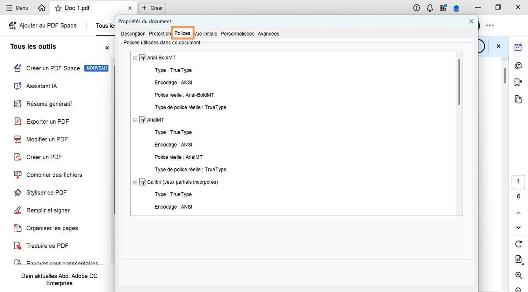Switch to the Description tab
Viewport: 528px width, 292px height.
[x=133, y=34]
